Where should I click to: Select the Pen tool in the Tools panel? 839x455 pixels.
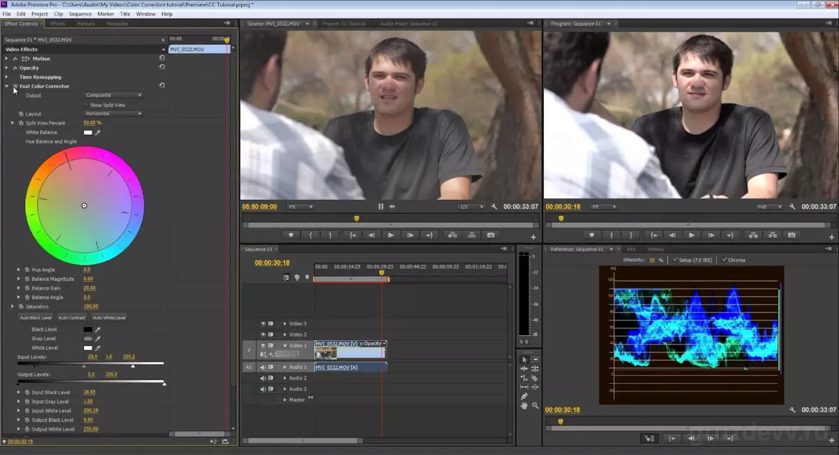pyautogui.click(x=524, y=396)
